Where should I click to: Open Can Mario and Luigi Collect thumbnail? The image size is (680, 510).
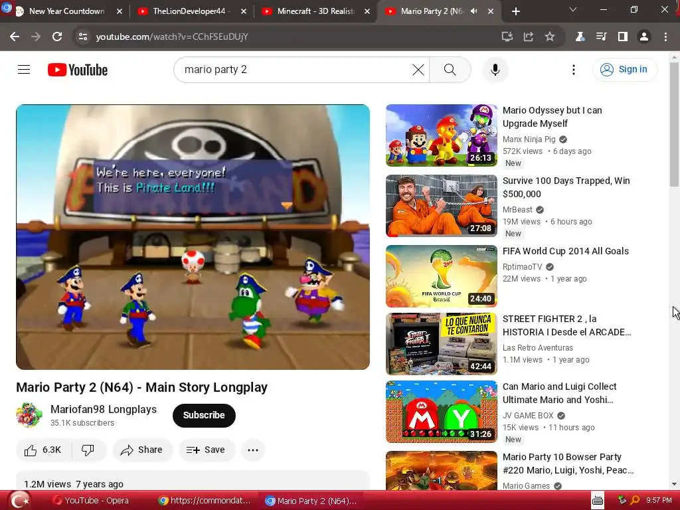point(442,412)
